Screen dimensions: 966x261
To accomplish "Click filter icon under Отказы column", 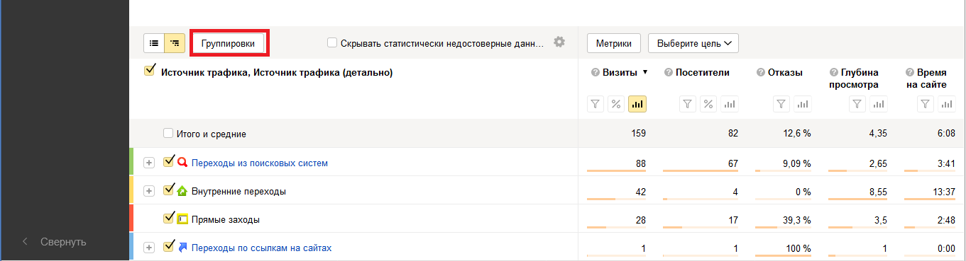I will (781, 104).
